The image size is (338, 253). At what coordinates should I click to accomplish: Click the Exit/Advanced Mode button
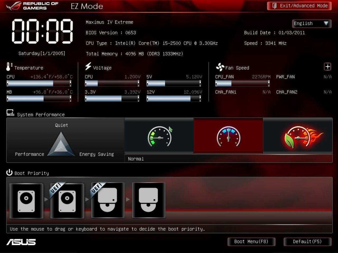(x=299, y=6)
